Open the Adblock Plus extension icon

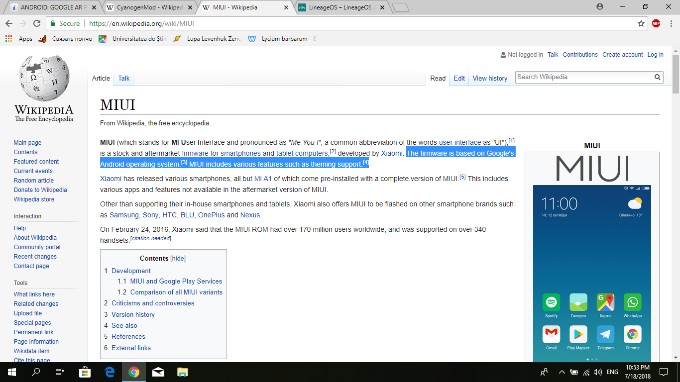pyautogui.click(x=656, y=23)
